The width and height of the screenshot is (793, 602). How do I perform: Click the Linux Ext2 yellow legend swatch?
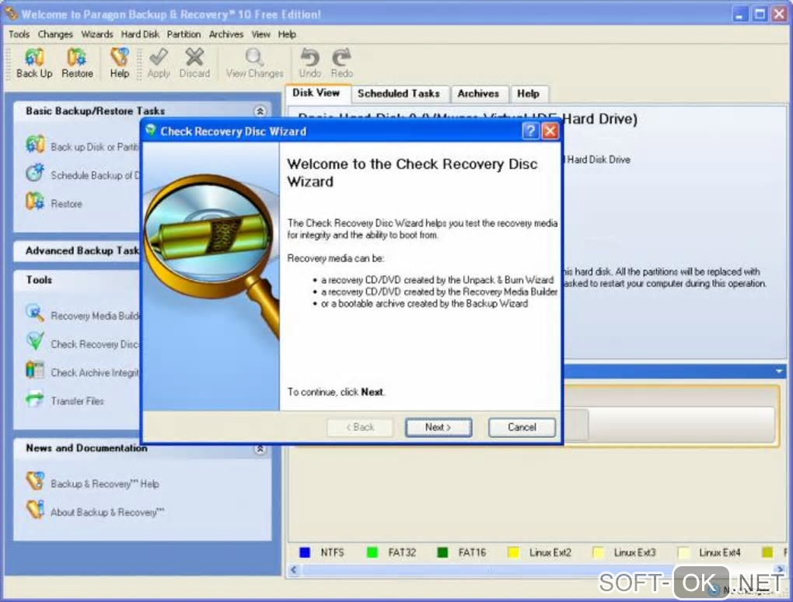tap(513, 552)
